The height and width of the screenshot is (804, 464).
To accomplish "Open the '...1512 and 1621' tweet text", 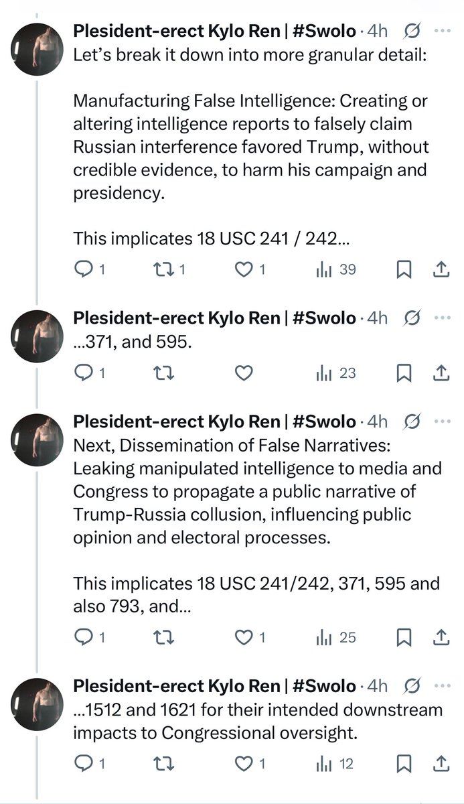I will 258,720.
